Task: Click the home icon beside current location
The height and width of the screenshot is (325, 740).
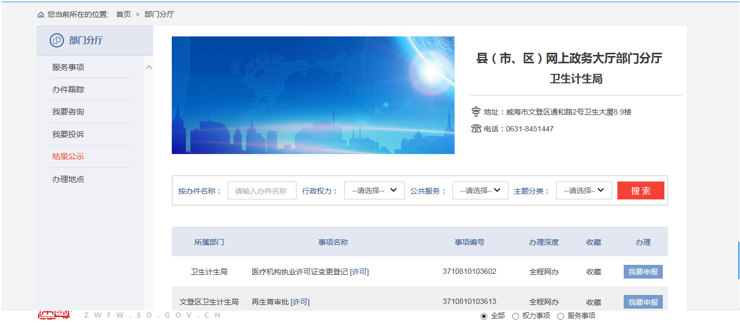Action: pos(41,15)
